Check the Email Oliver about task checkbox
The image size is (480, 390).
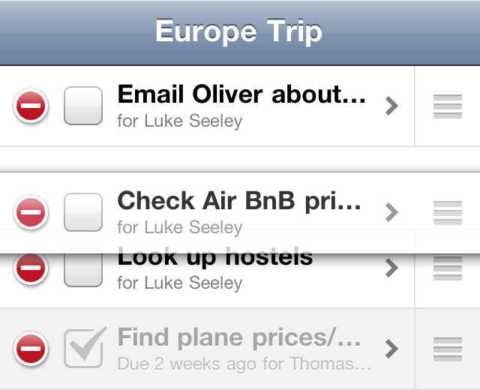83,106
